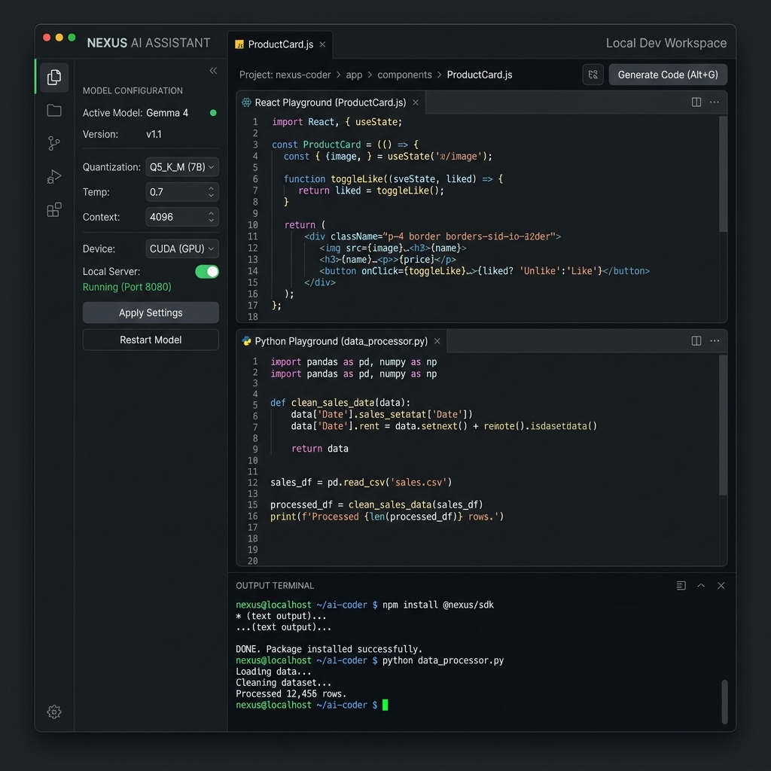The height and width of the screenshot is (771, 771).
Task: Click 'Local Dev Workspace' title text
Action: coord(666,43)
